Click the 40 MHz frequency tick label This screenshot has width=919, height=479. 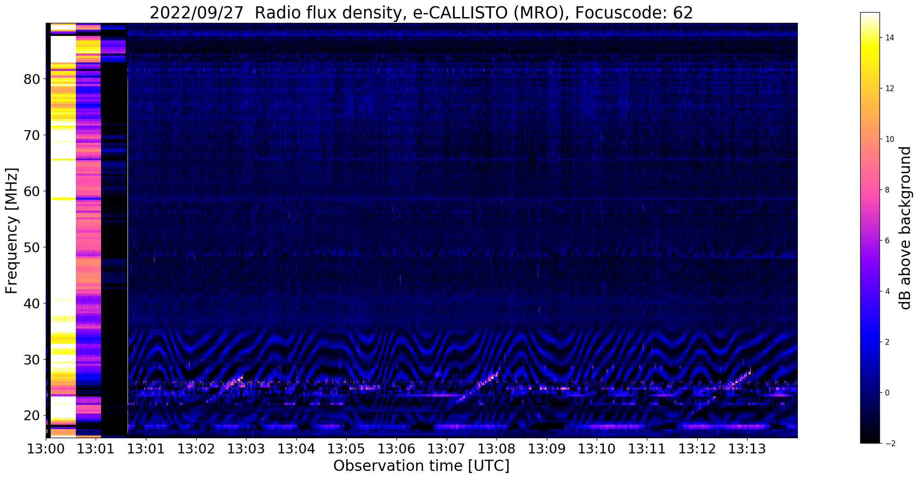31,303
